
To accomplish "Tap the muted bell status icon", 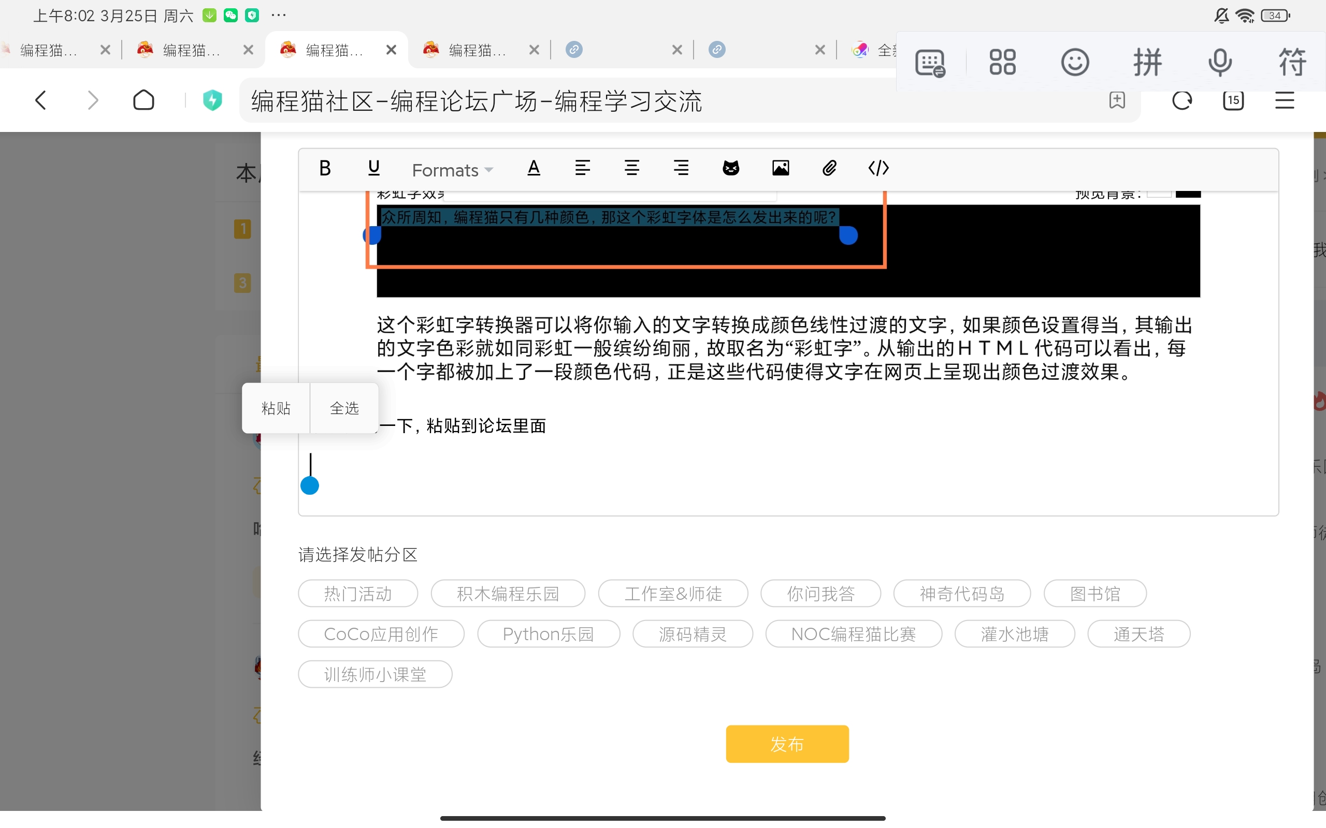I will coord(1221,16).
